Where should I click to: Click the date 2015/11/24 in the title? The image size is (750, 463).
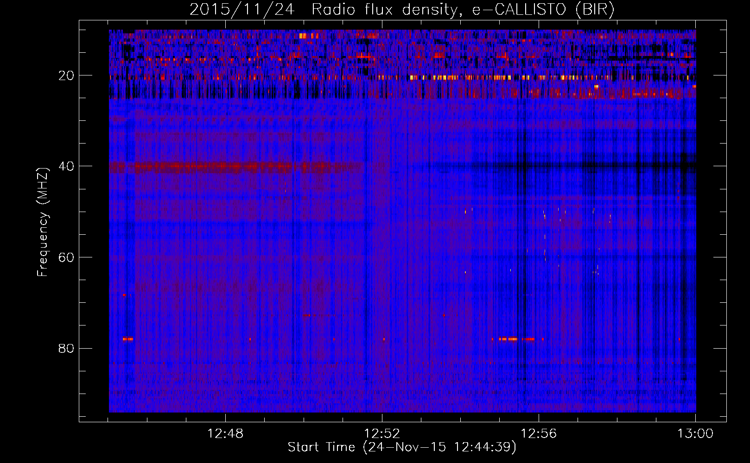[242, 10]
